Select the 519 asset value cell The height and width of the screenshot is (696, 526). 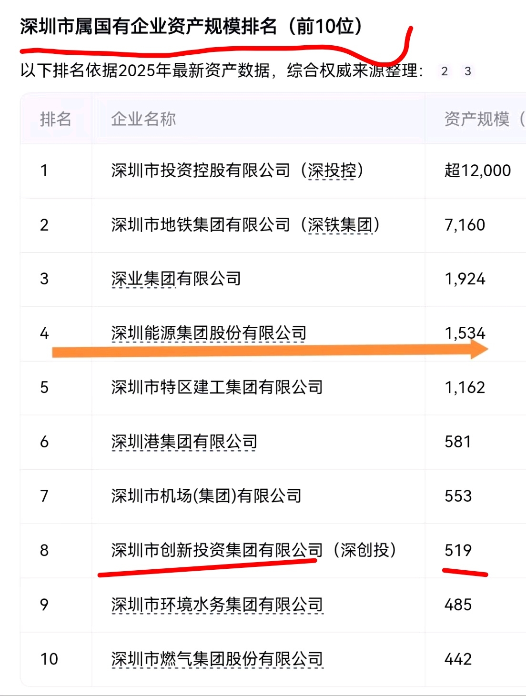[458, 550]
